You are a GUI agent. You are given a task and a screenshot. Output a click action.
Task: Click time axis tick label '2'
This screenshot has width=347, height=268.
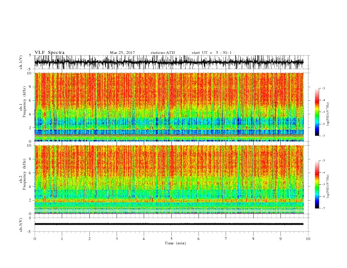pyautogui.click(x=89, y=239)
